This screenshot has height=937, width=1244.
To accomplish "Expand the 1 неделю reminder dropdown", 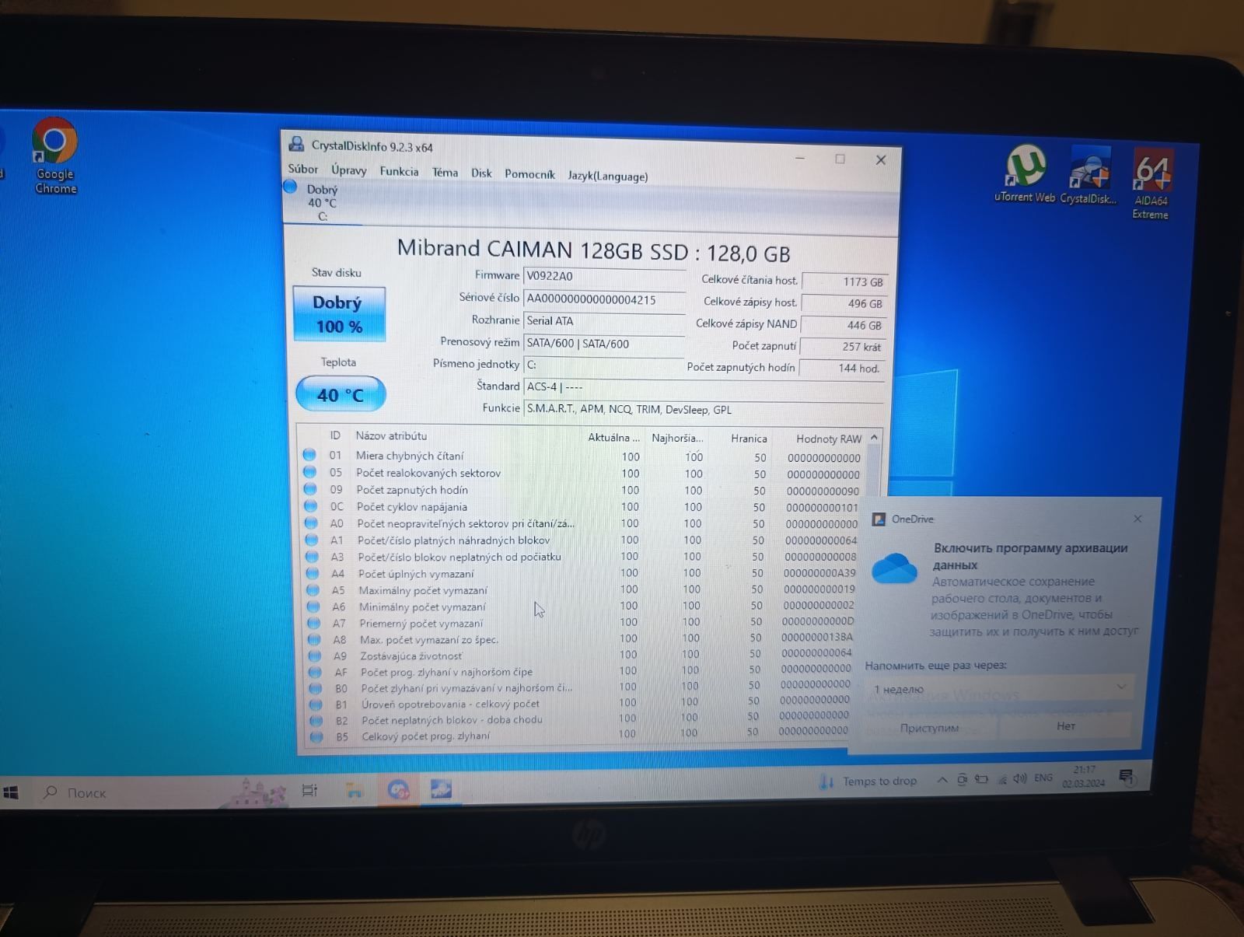I will [x=998, y=687].
